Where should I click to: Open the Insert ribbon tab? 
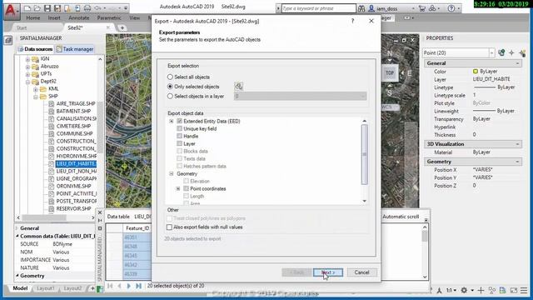(54, 18)
